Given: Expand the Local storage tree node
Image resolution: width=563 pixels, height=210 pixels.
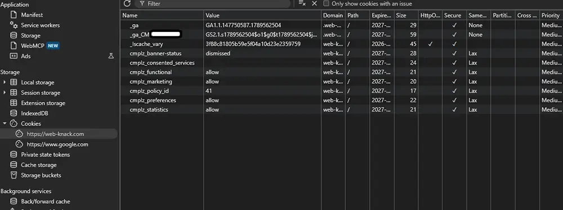Looking at the screenshot, I should point(5,83).
